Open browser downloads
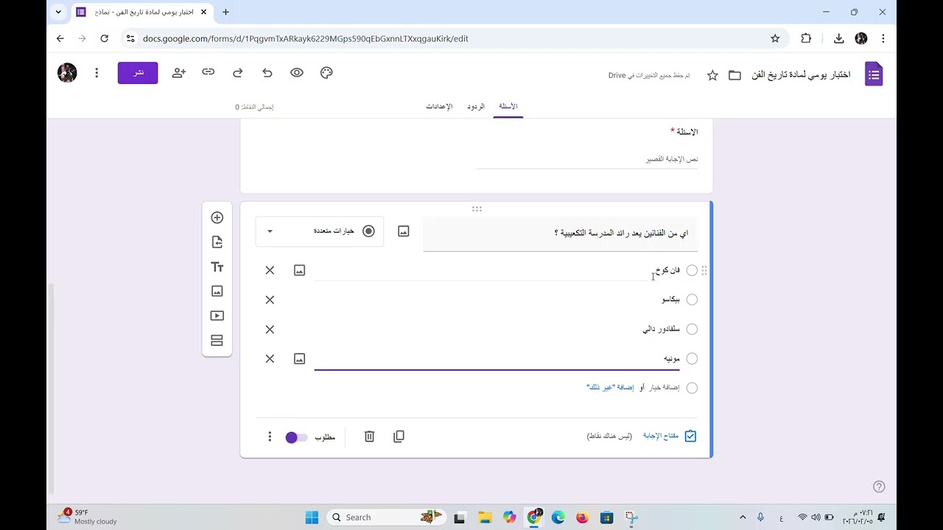This screenshot has height=530, width=943. tap(838, 38)
